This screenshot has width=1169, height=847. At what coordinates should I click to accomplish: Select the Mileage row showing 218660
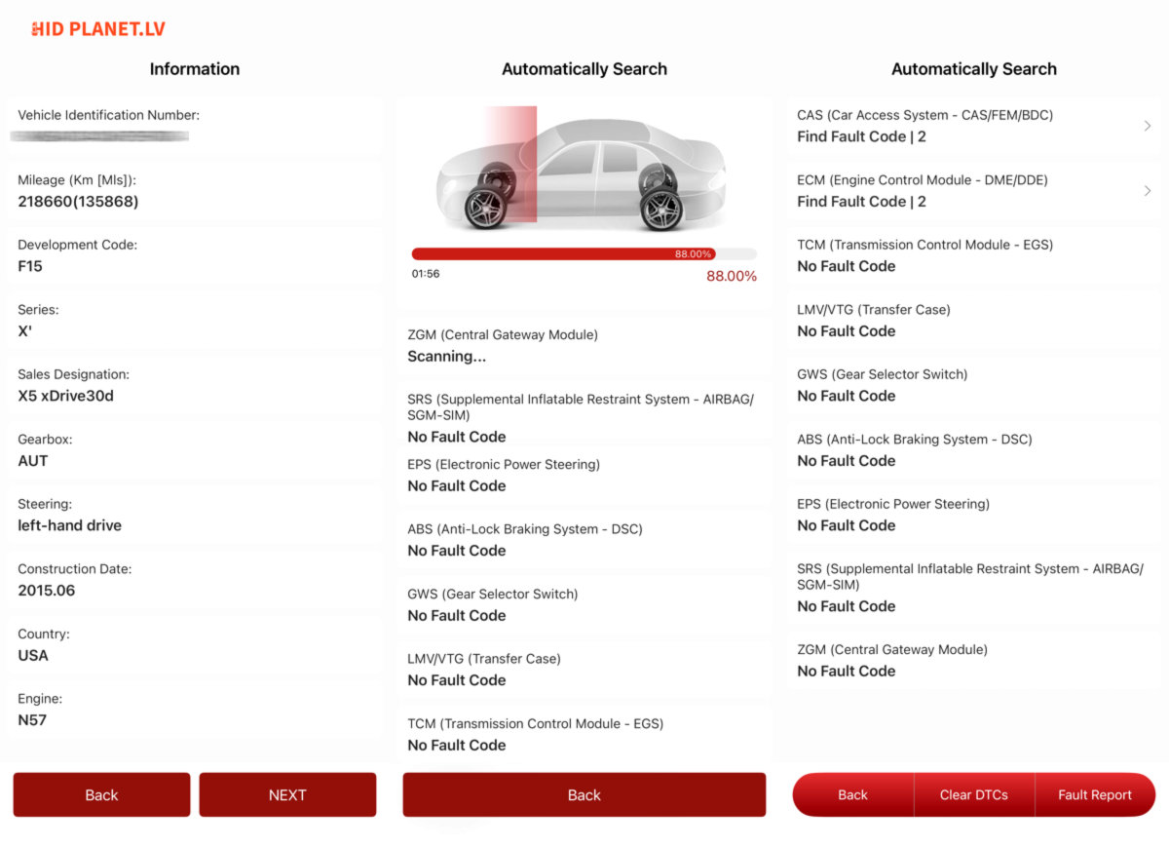click(x=195, y=191)
